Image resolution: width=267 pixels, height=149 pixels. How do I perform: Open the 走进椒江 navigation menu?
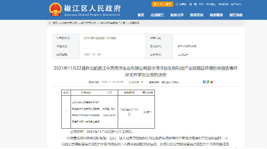pos(157,15)
